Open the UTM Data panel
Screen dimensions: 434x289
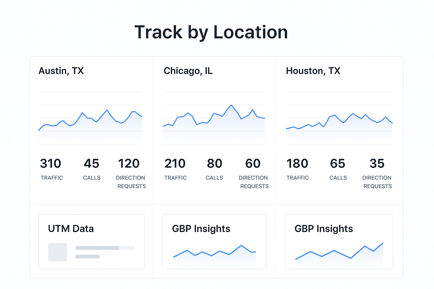coord(91,241)
